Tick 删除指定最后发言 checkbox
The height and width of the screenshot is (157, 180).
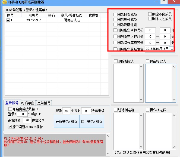pos(115,49)
